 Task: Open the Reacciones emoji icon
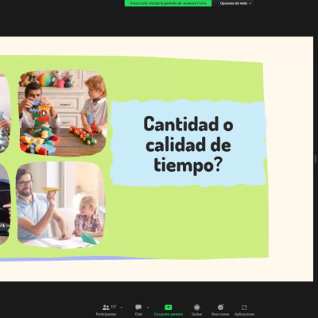(x=220, y=307)
